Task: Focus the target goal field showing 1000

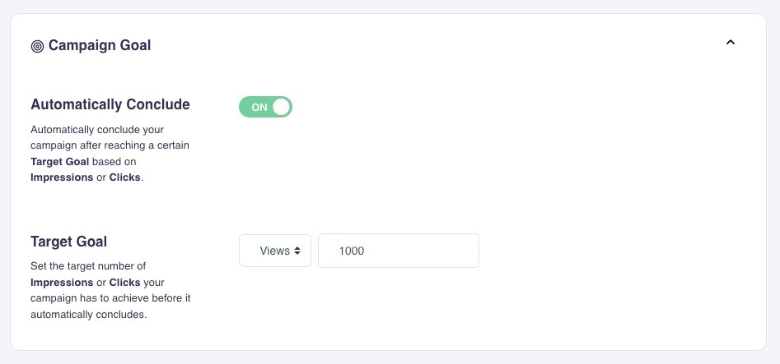Action: click(x=398, y=251)
